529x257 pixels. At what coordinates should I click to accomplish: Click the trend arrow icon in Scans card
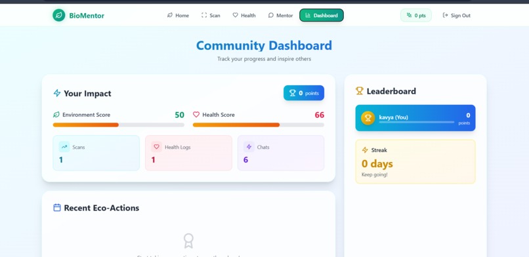[64, 147]
